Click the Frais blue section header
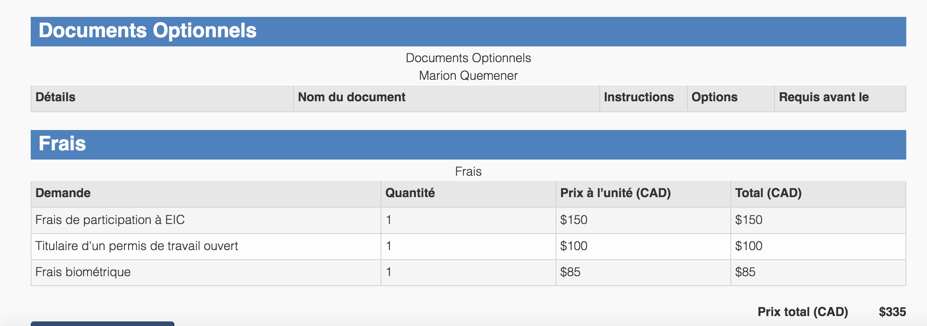The image size is (927, 326). coord(468,145)
